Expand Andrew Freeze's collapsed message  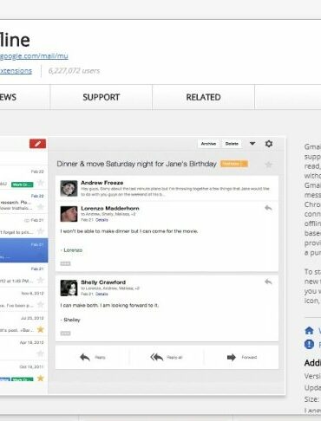coord(167,188)
